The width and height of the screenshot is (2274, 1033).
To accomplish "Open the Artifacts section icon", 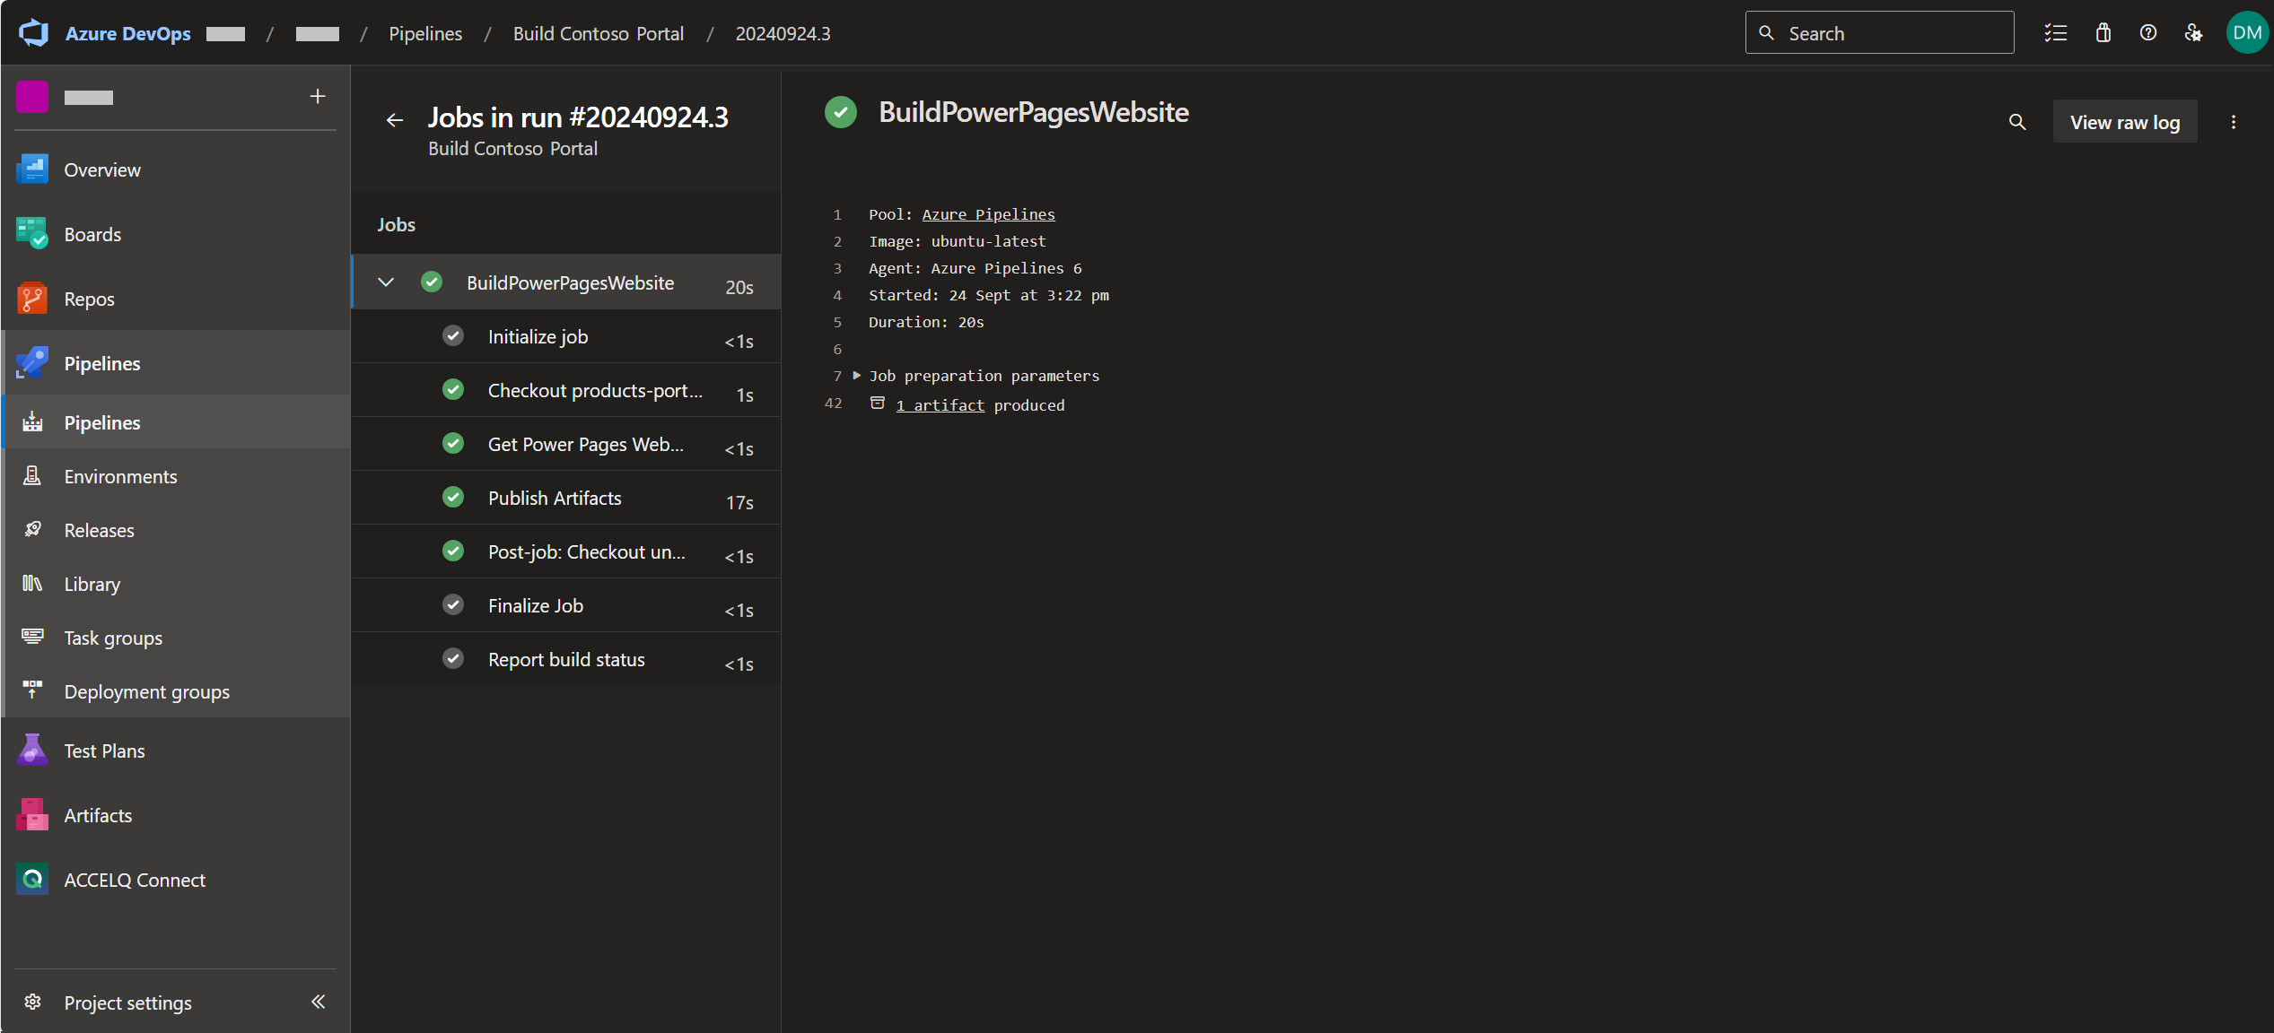I will [32, 815].
